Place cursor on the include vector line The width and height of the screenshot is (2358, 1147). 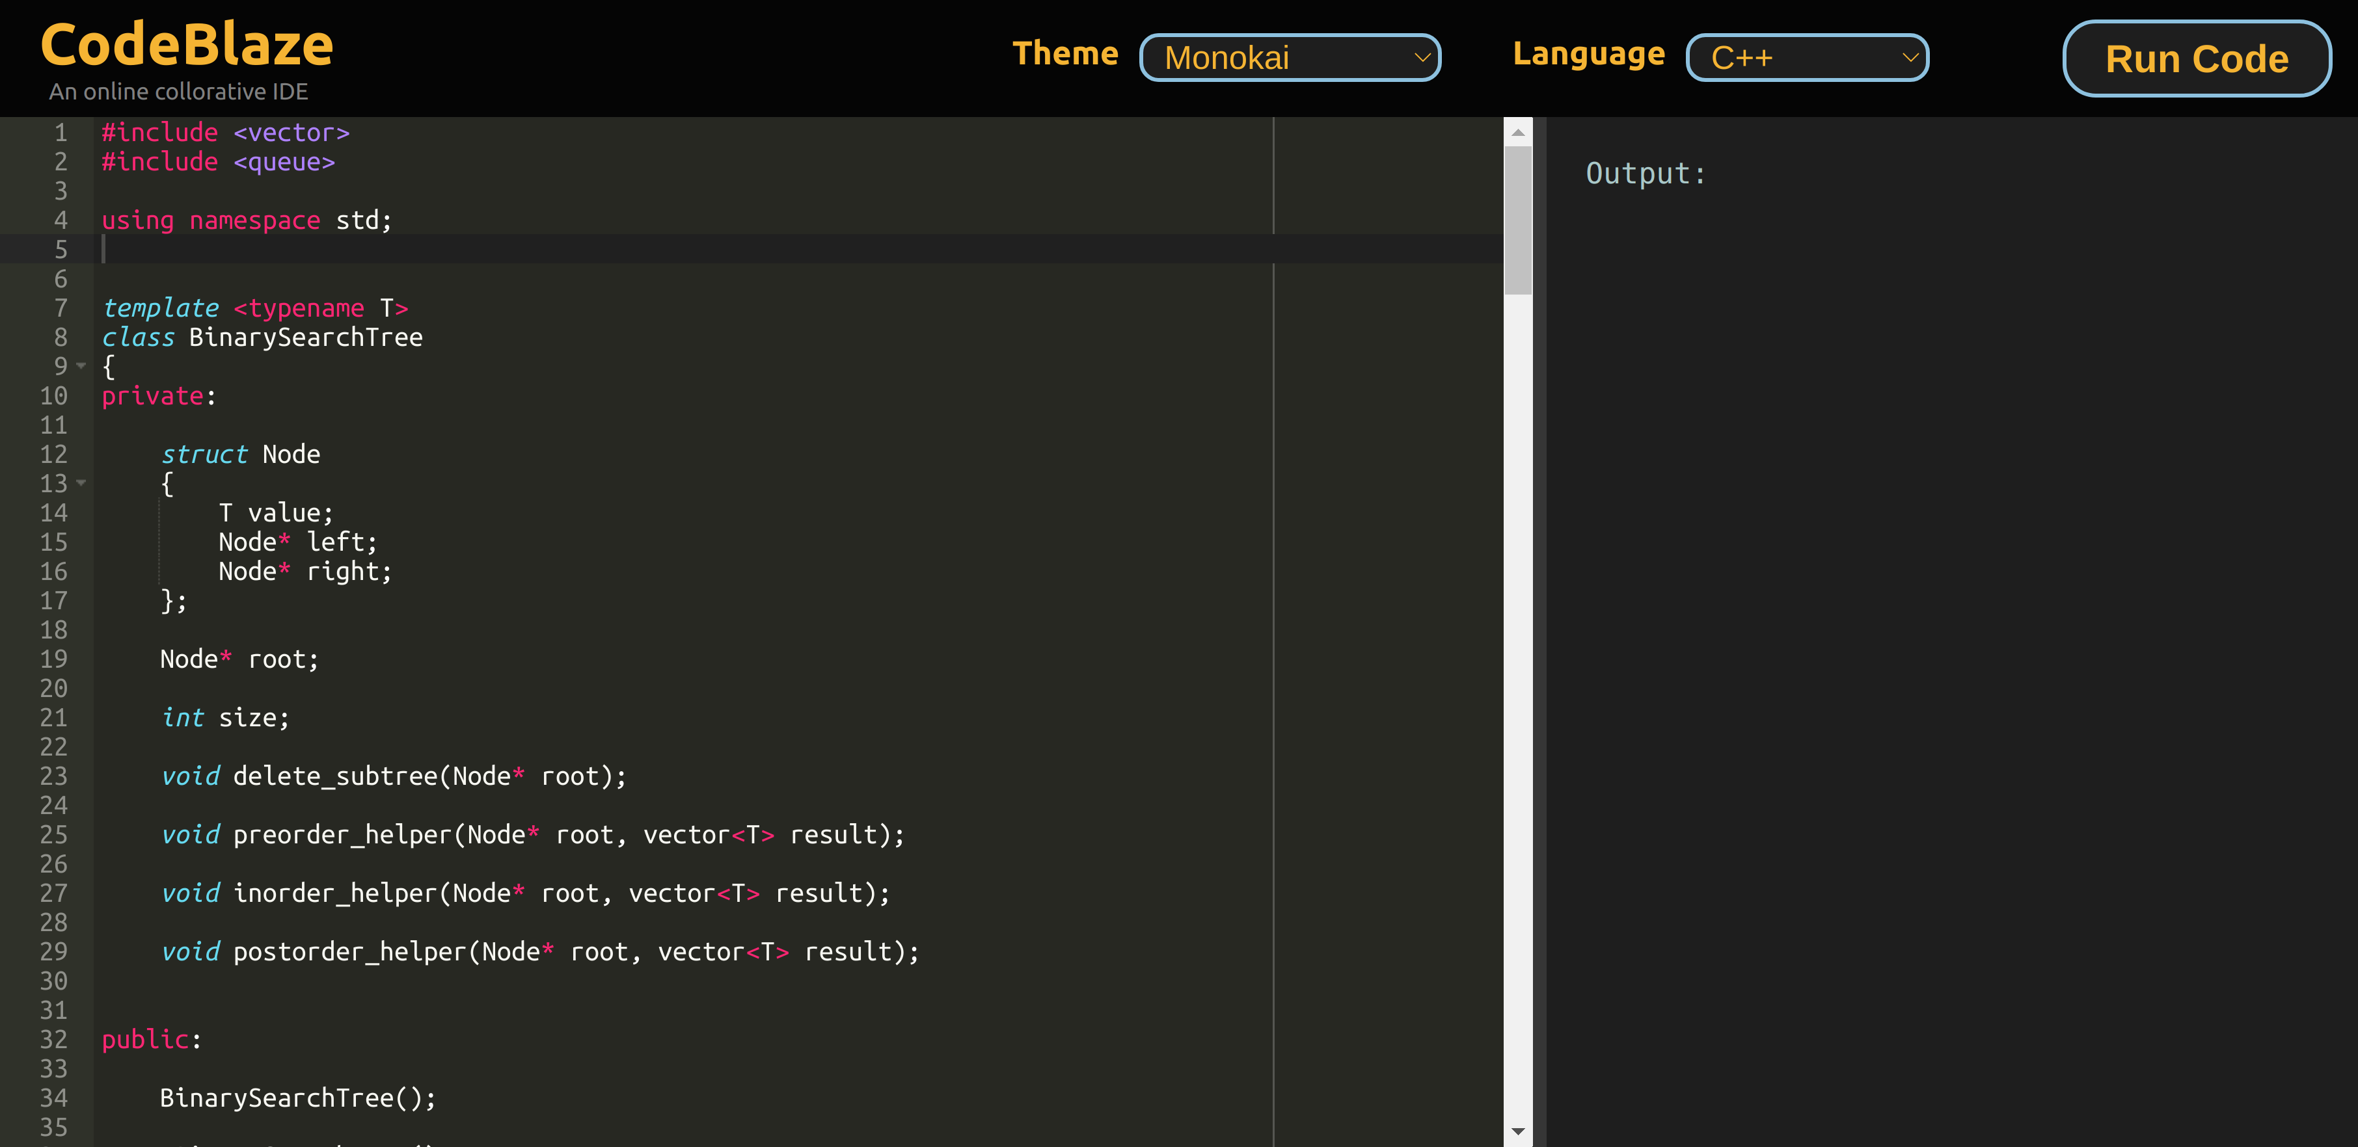pyautogui.click(x=224, y=132)
